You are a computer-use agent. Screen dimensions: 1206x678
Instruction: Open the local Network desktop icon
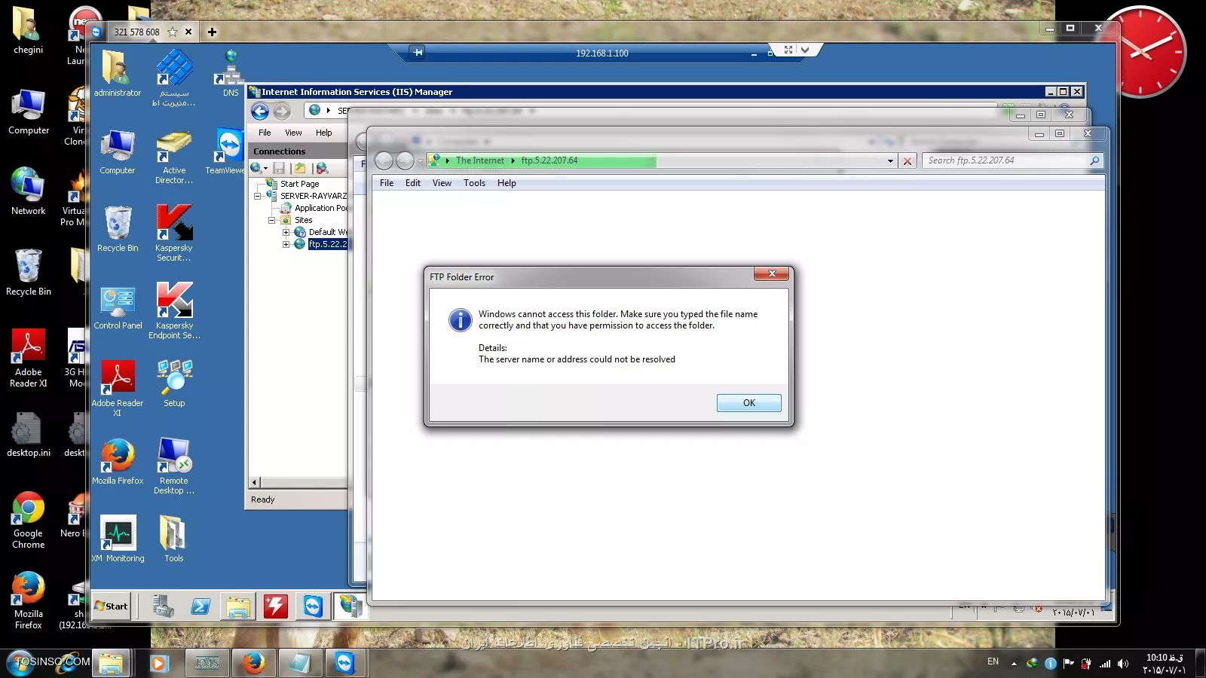coord(28,191)
